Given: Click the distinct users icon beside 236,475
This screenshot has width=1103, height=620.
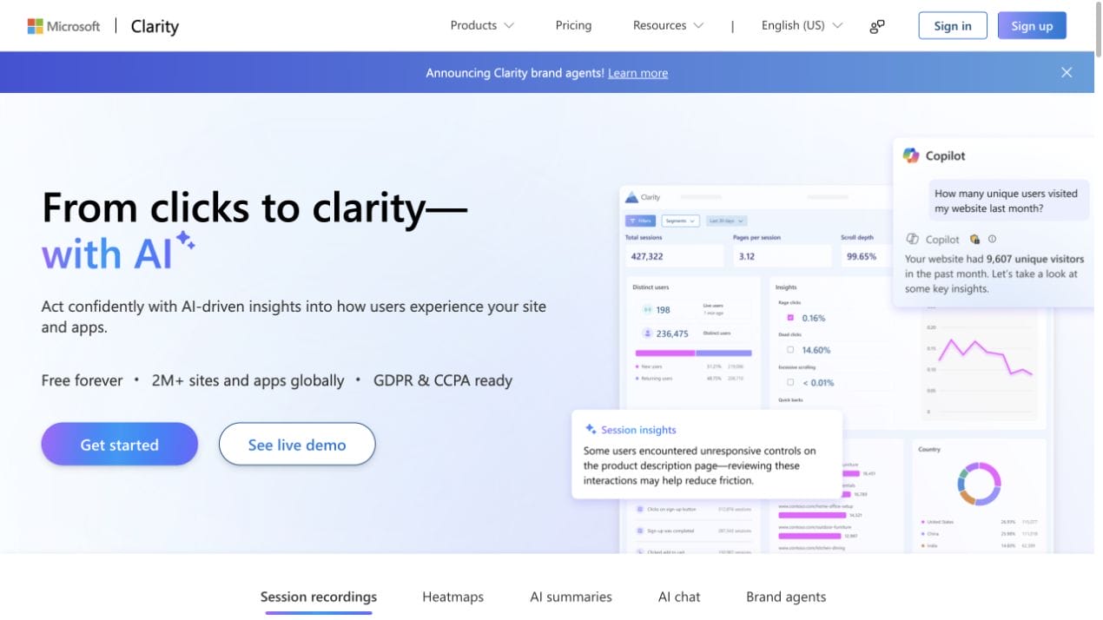Looking at the screenshot, I should [647, 333].
